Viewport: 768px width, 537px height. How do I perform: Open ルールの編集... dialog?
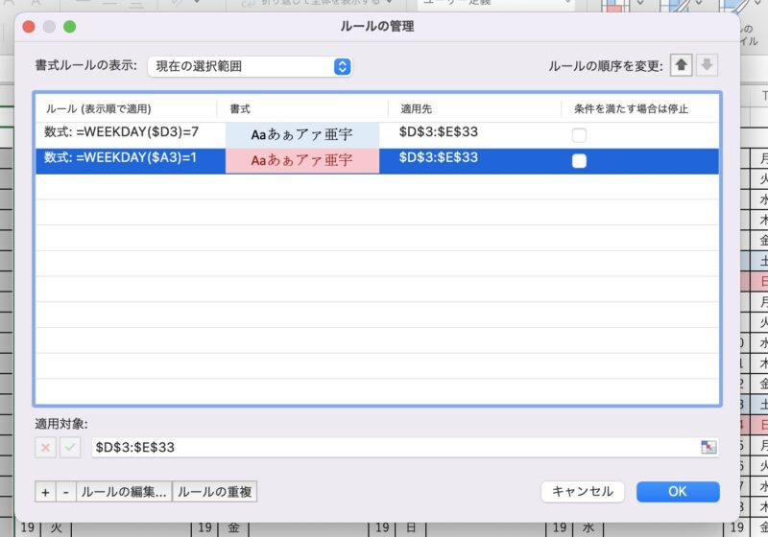(124, 492)
